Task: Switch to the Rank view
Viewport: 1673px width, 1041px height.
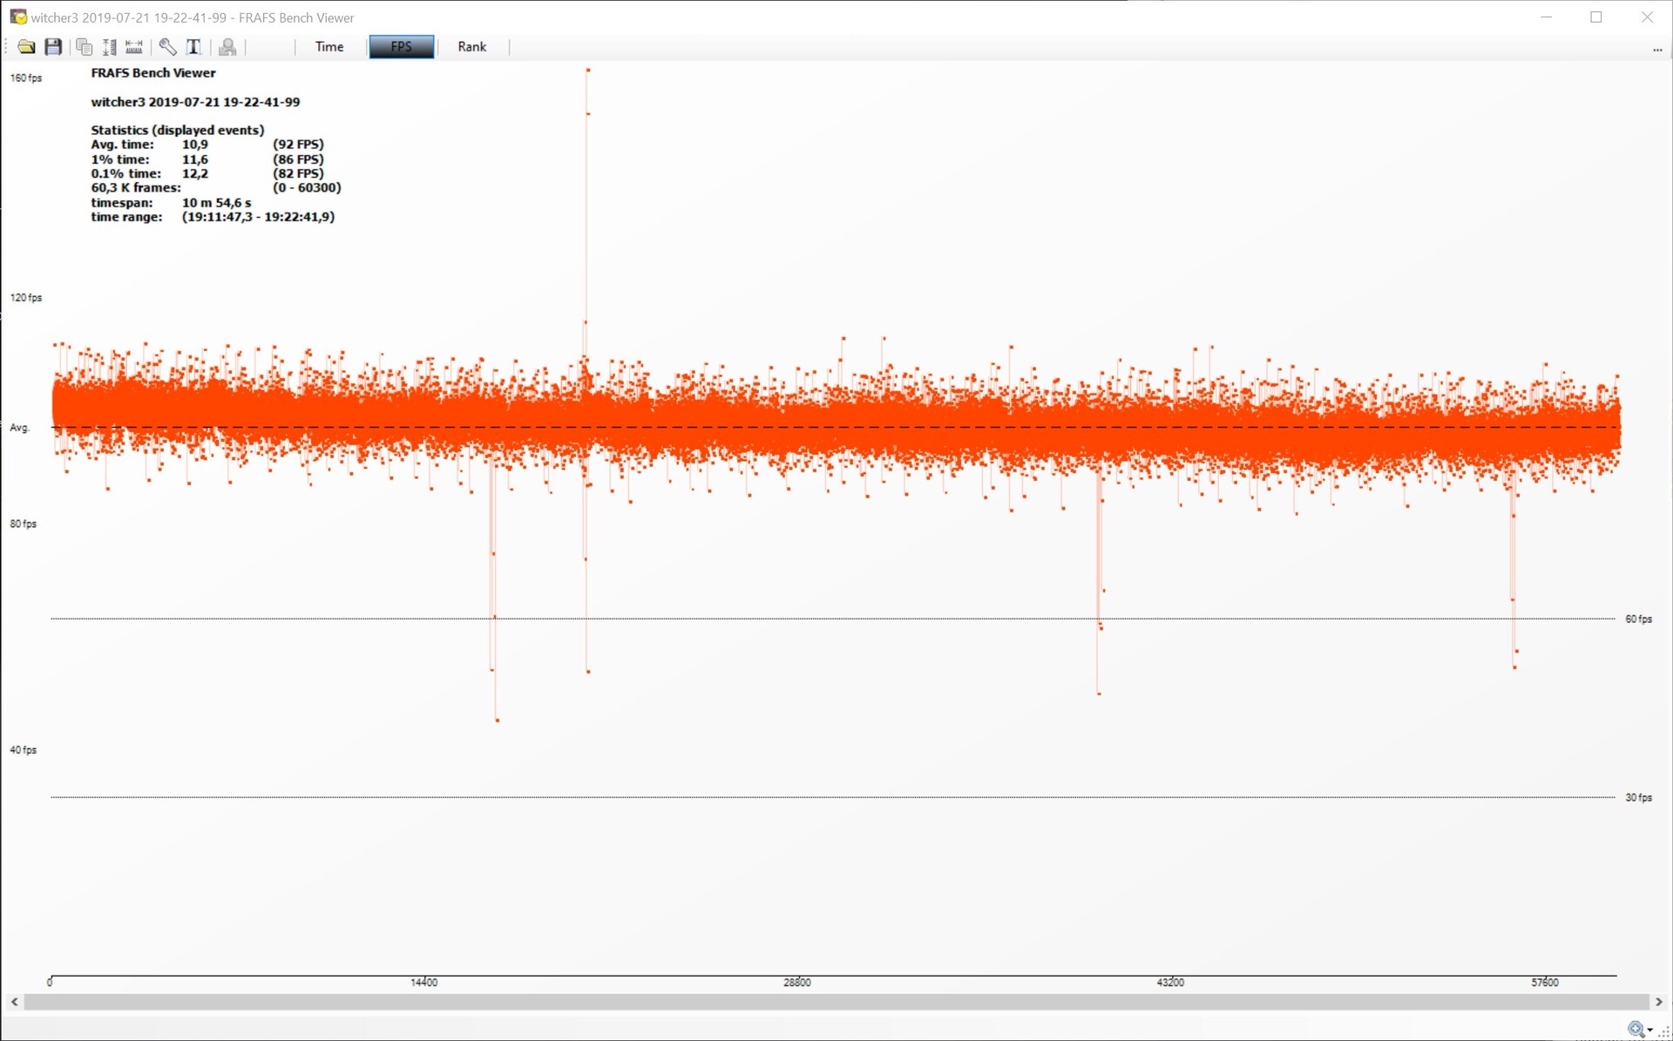Action: [x=471, y=47]
